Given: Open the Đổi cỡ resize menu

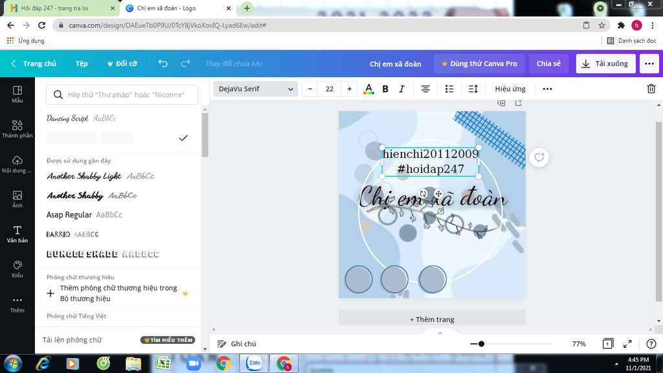Looking at the screenshot, I should [122, 63].
